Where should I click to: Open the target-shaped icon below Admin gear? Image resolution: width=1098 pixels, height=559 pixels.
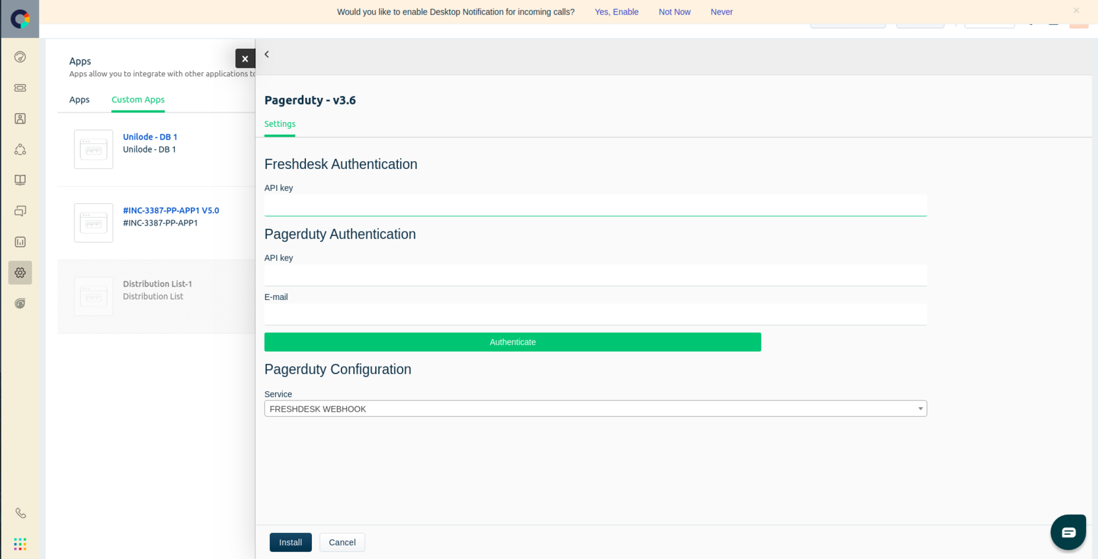pos(20,303)
